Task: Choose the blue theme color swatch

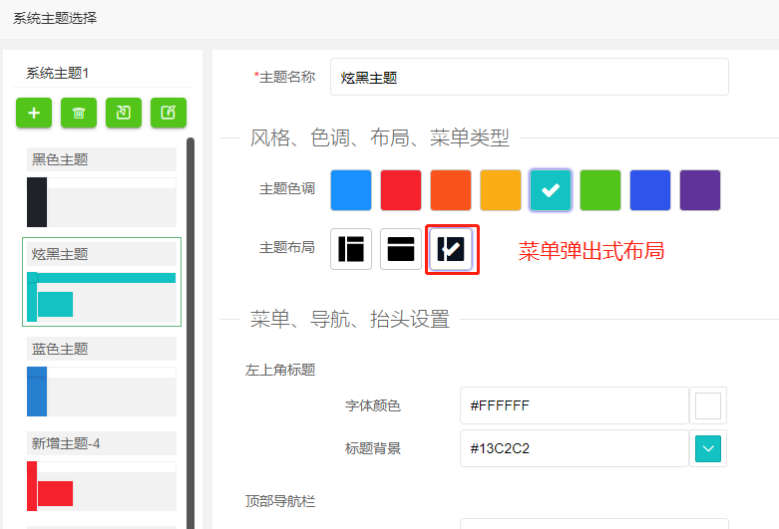Action: tap(351, 190)
